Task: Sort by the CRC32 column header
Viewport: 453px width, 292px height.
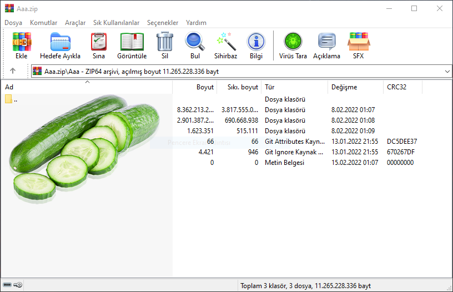Action: tap(396, 87)
